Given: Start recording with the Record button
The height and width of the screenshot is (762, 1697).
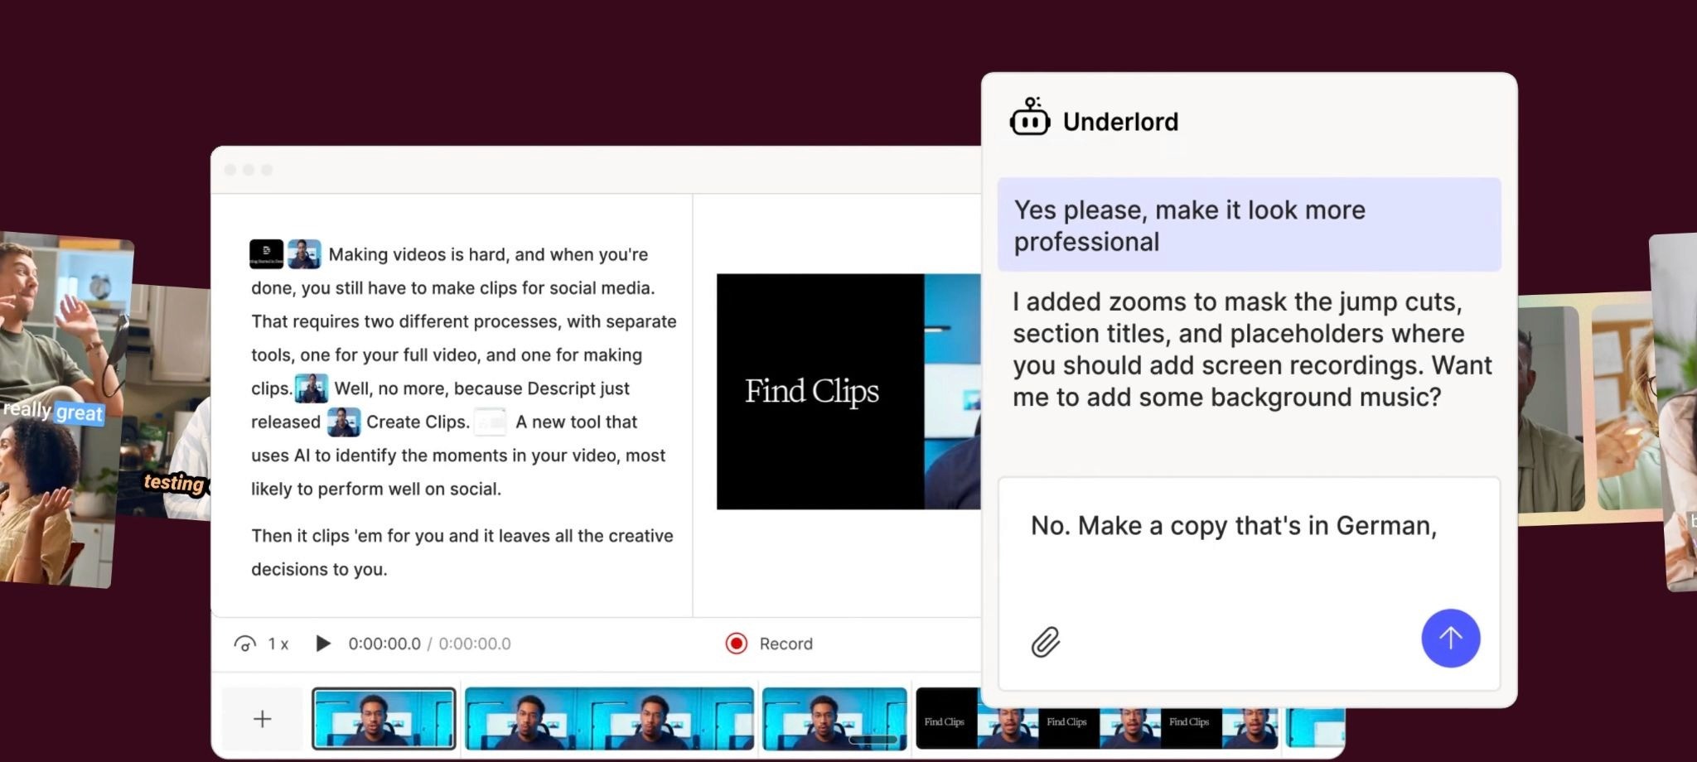Looking at the screenshot, I should [x=769, y=644].
